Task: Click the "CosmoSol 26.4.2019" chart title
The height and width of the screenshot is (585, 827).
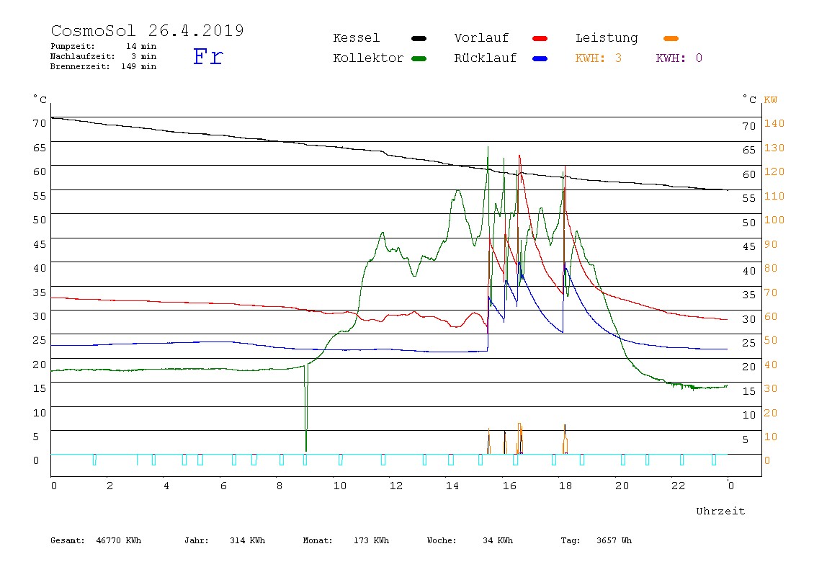Action: [x=147, y=30]
